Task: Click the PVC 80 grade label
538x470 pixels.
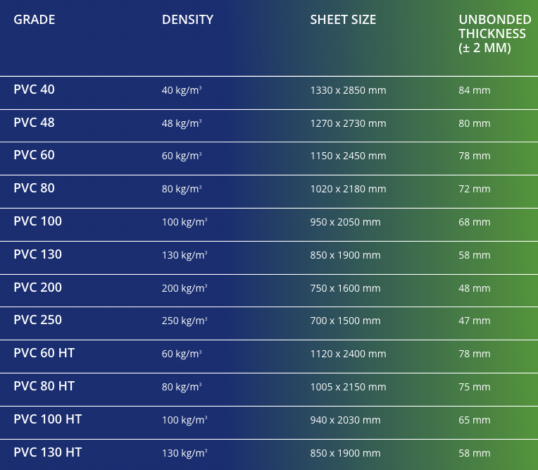Action: [34, 188]
